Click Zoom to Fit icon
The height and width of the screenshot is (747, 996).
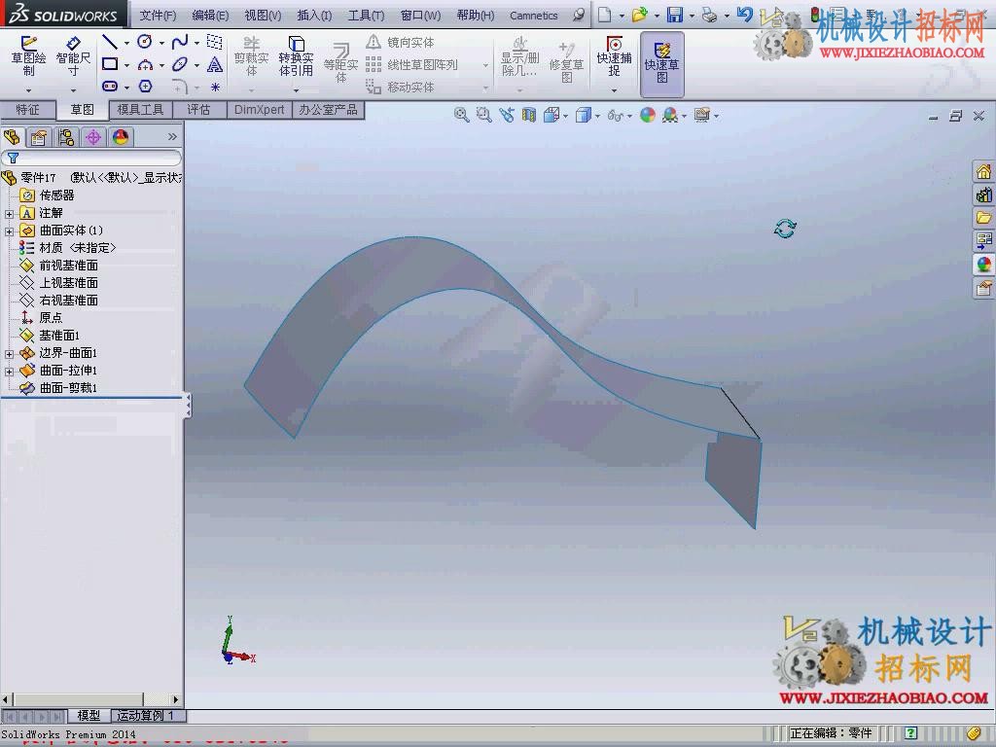(462, 115)
